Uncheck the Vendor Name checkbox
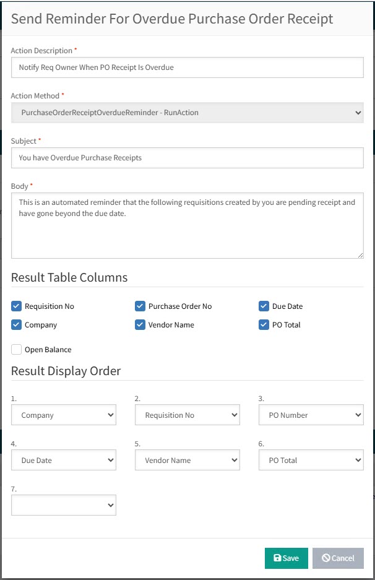 coord(140,324)
